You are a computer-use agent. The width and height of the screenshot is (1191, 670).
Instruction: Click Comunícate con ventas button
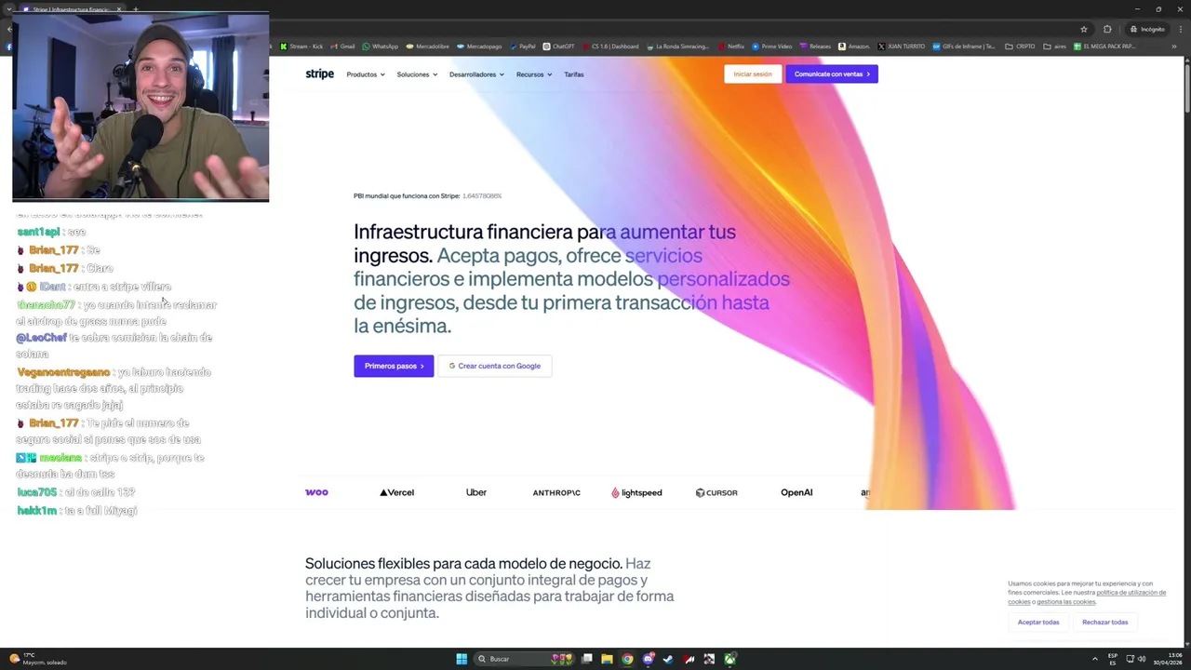coord(832,74)
